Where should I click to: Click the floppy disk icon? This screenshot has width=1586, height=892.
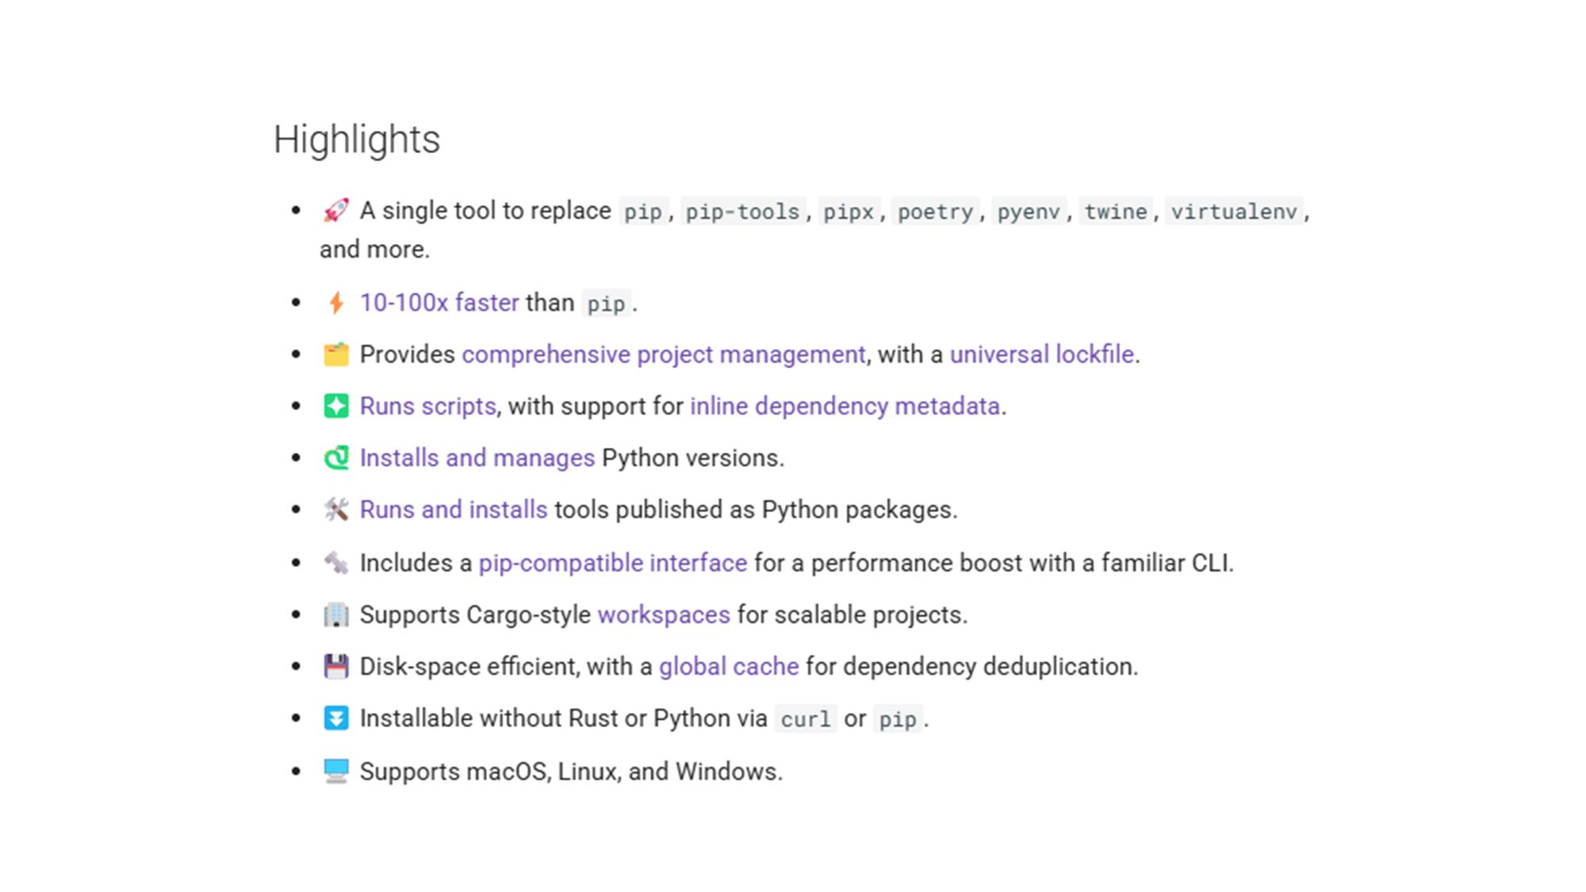click(x=336, y=666)
